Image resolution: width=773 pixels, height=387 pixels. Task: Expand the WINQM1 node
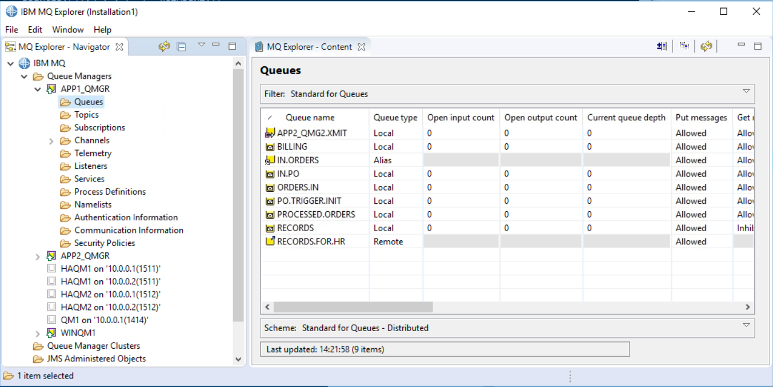[38, 333]
